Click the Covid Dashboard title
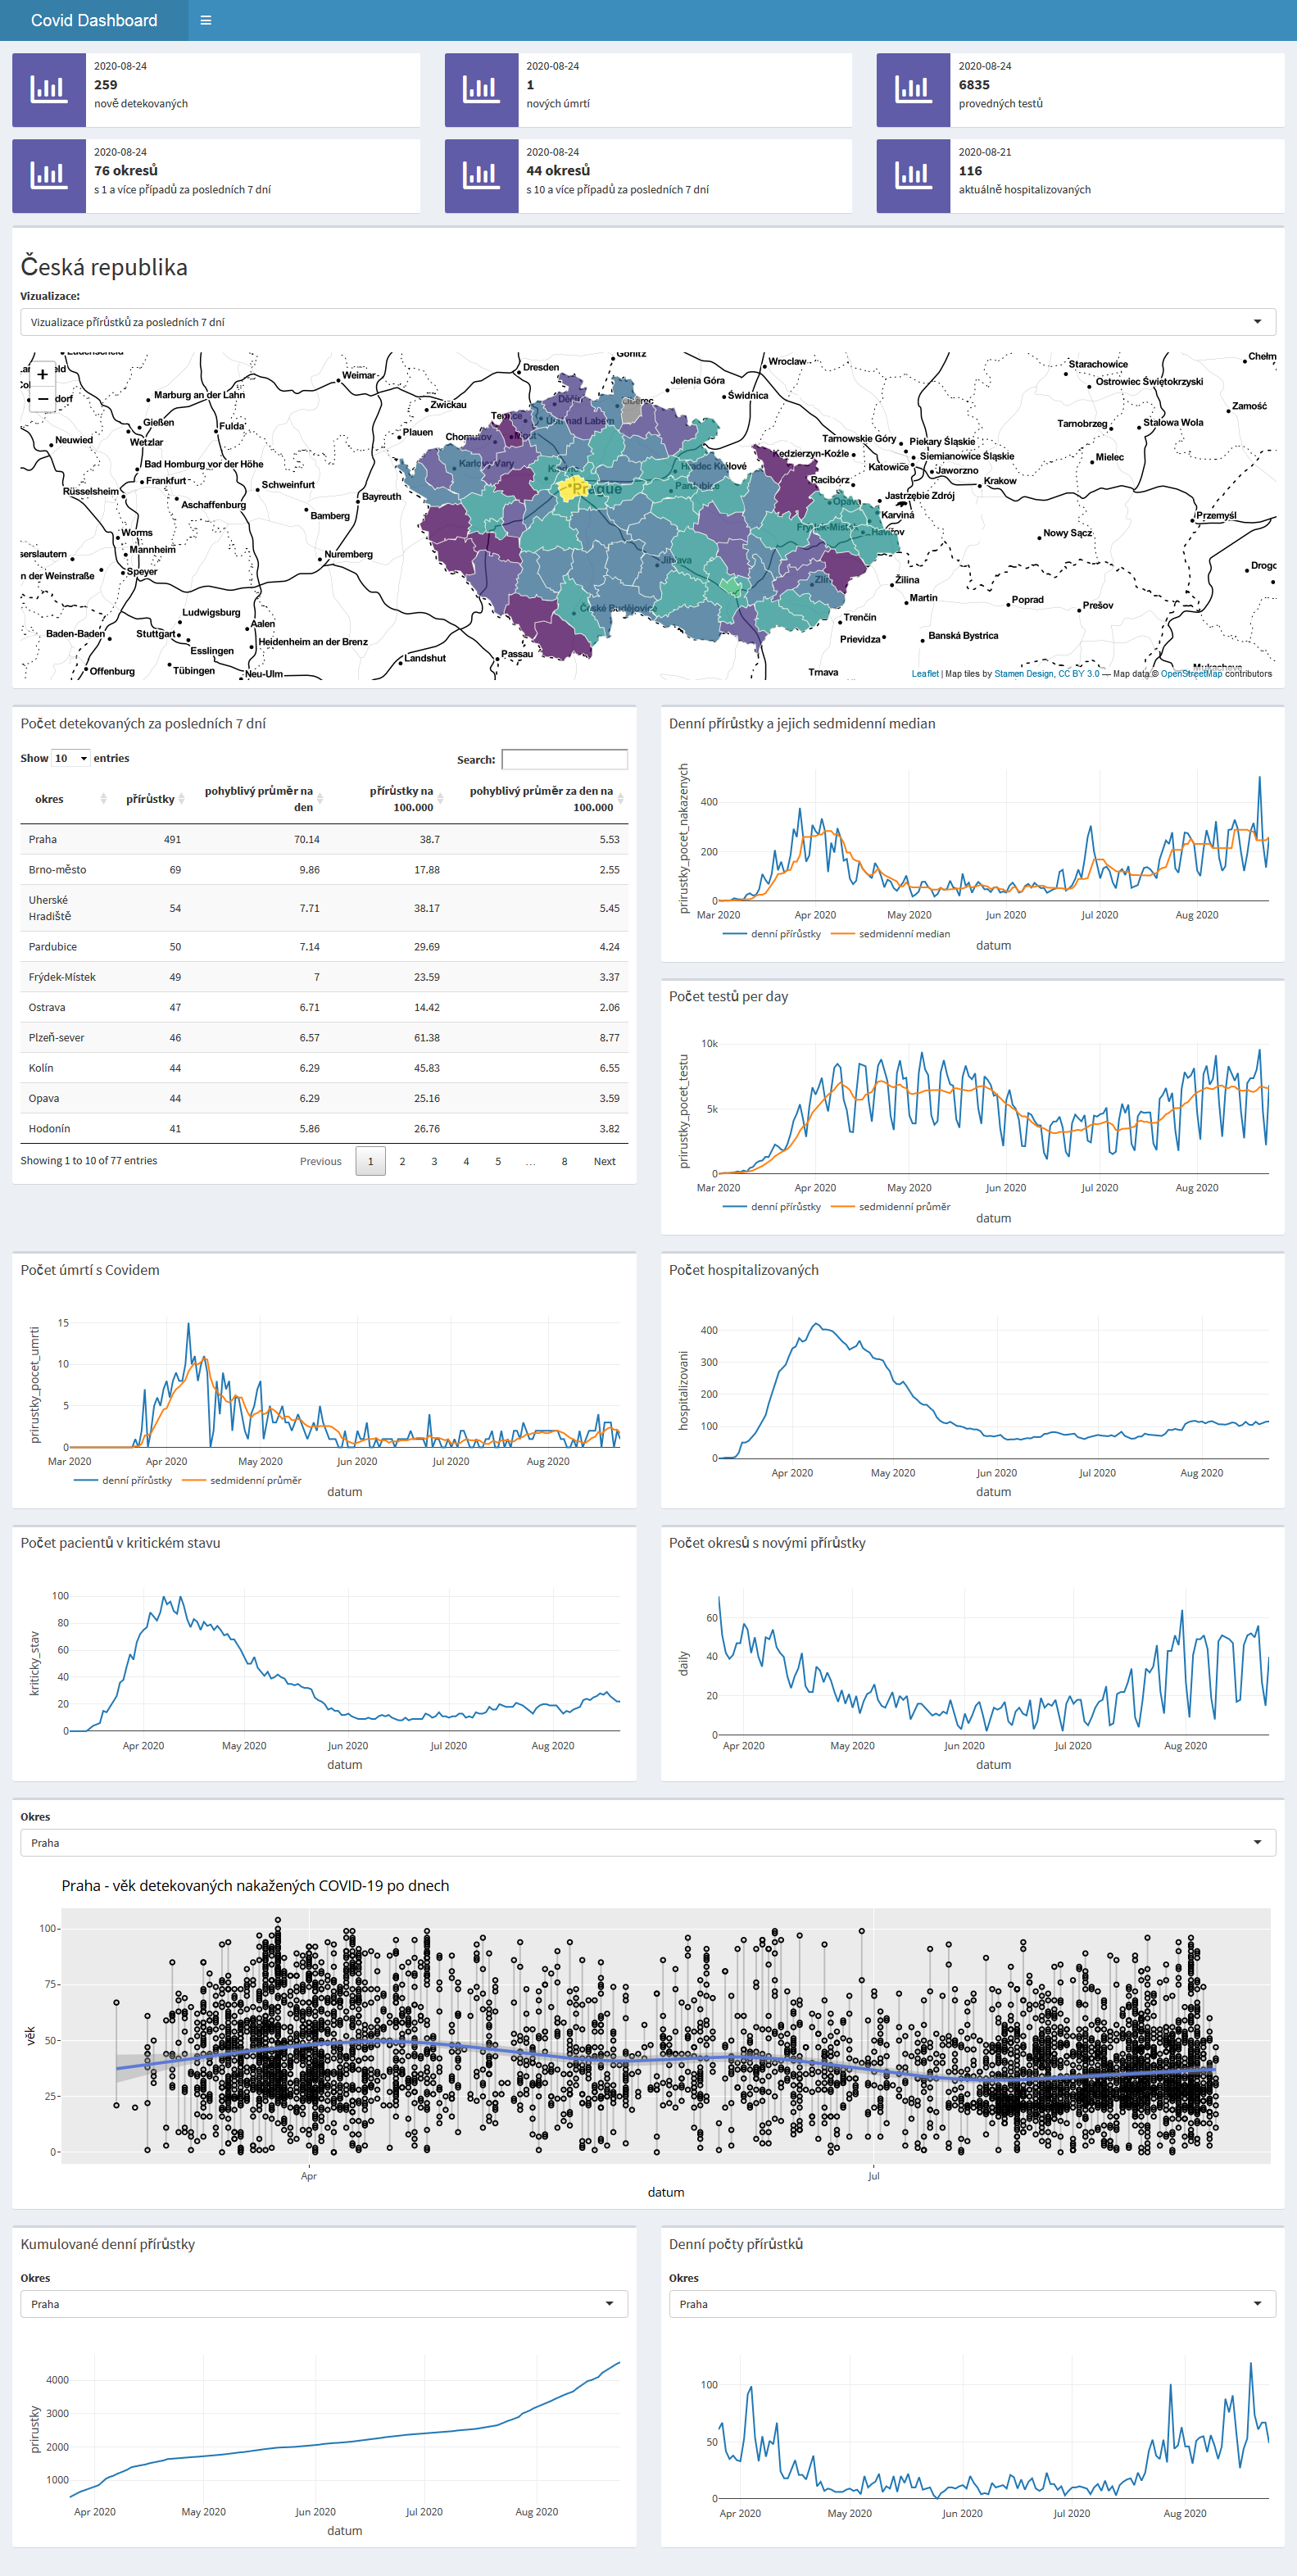This screenshot has height=2576, width=1297. [x=94, y=20]
